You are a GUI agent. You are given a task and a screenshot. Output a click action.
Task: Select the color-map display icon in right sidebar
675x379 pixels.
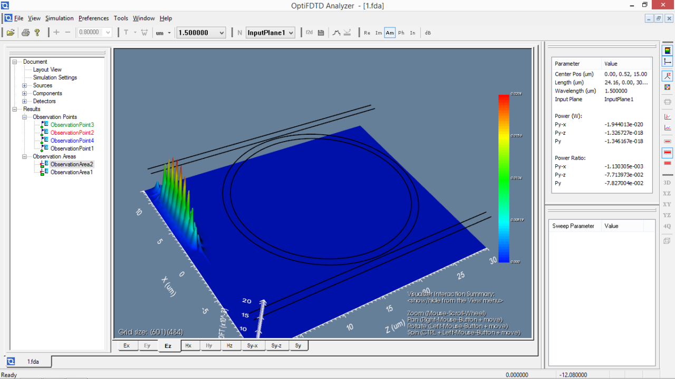[667, 51]
